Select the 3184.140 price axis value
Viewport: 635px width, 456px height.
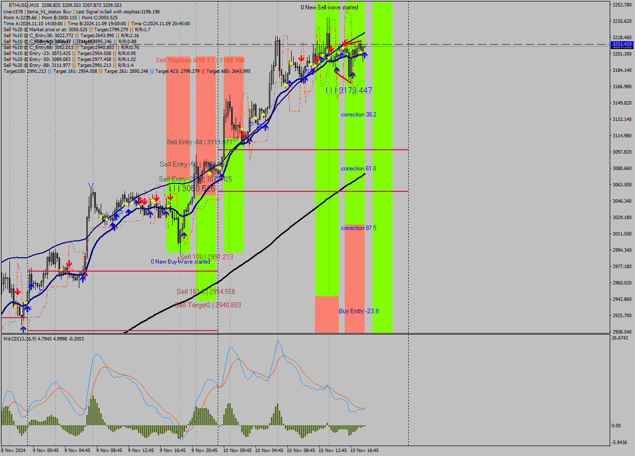pyautogui.click(x=622, y=70)
